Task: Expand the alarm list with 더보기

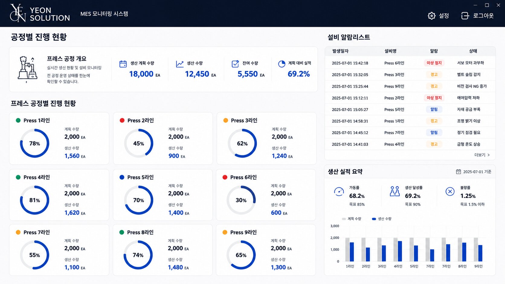Action: (482, 155)
